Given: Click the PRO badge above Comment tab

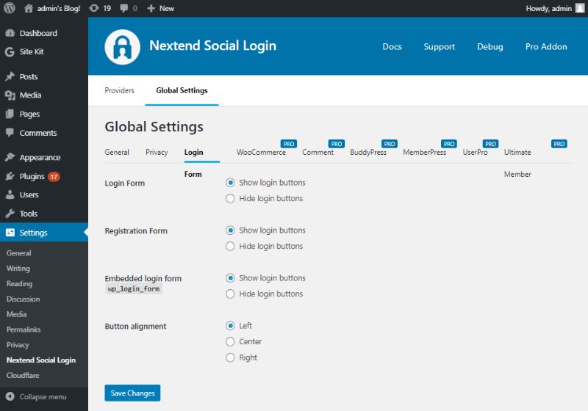Looking at the screenshot, I should click(x=337, y=144).
